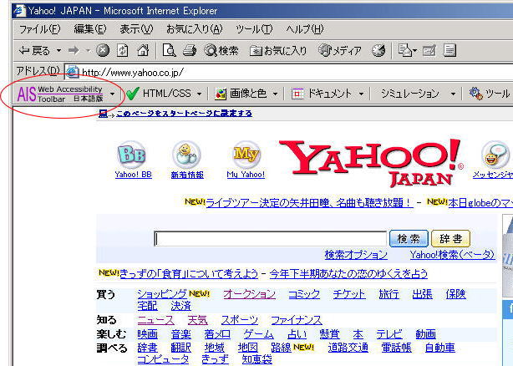This screenshot has height=366, width=513.
Task: Click the HTML/CSS green checkmark icon
Action: coord(133,94)
